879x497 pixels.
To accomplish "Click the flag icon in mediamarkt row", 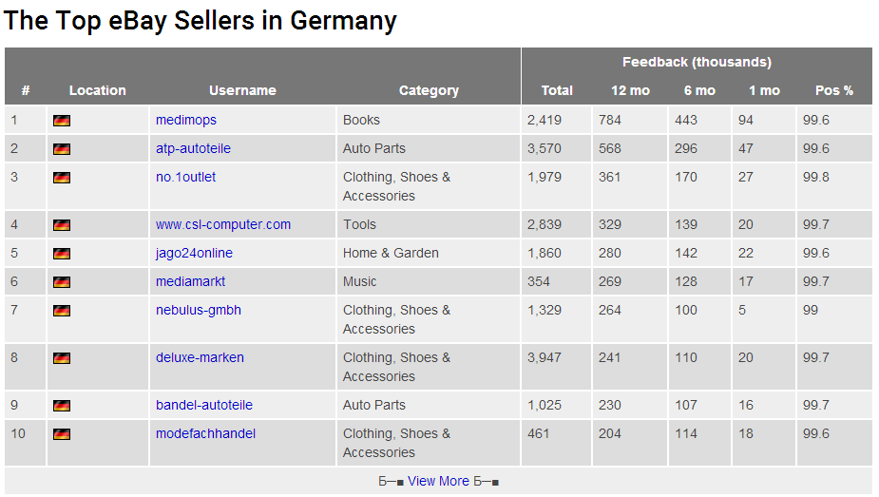I will (x=62, y=282).
